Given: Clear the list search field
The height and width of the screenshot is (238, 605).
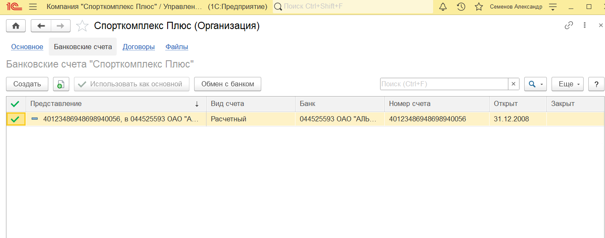Looking at the screenshot, I should 514,84.
